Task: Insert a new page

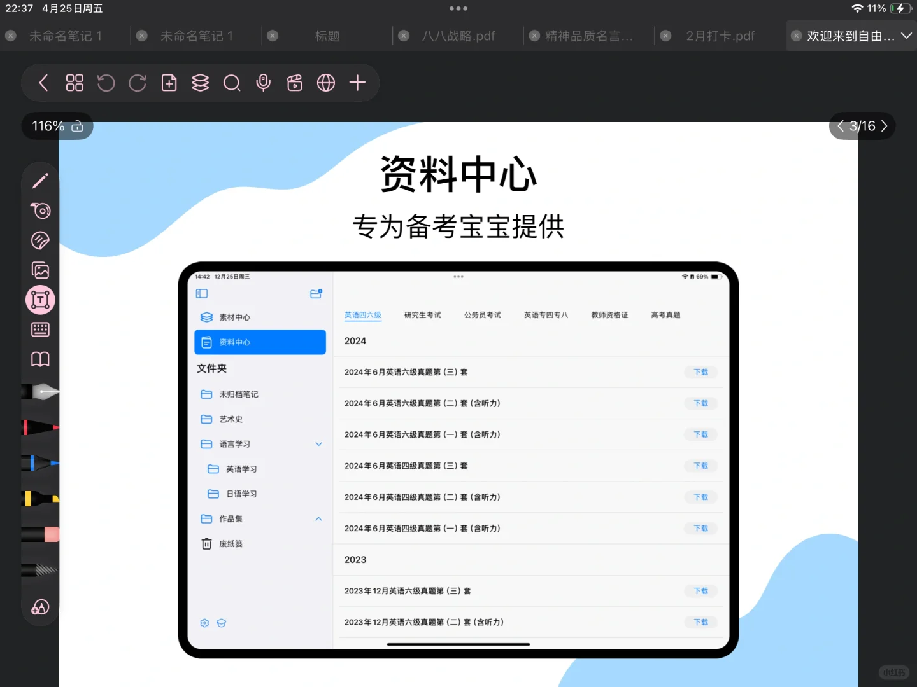Action: 169,83
